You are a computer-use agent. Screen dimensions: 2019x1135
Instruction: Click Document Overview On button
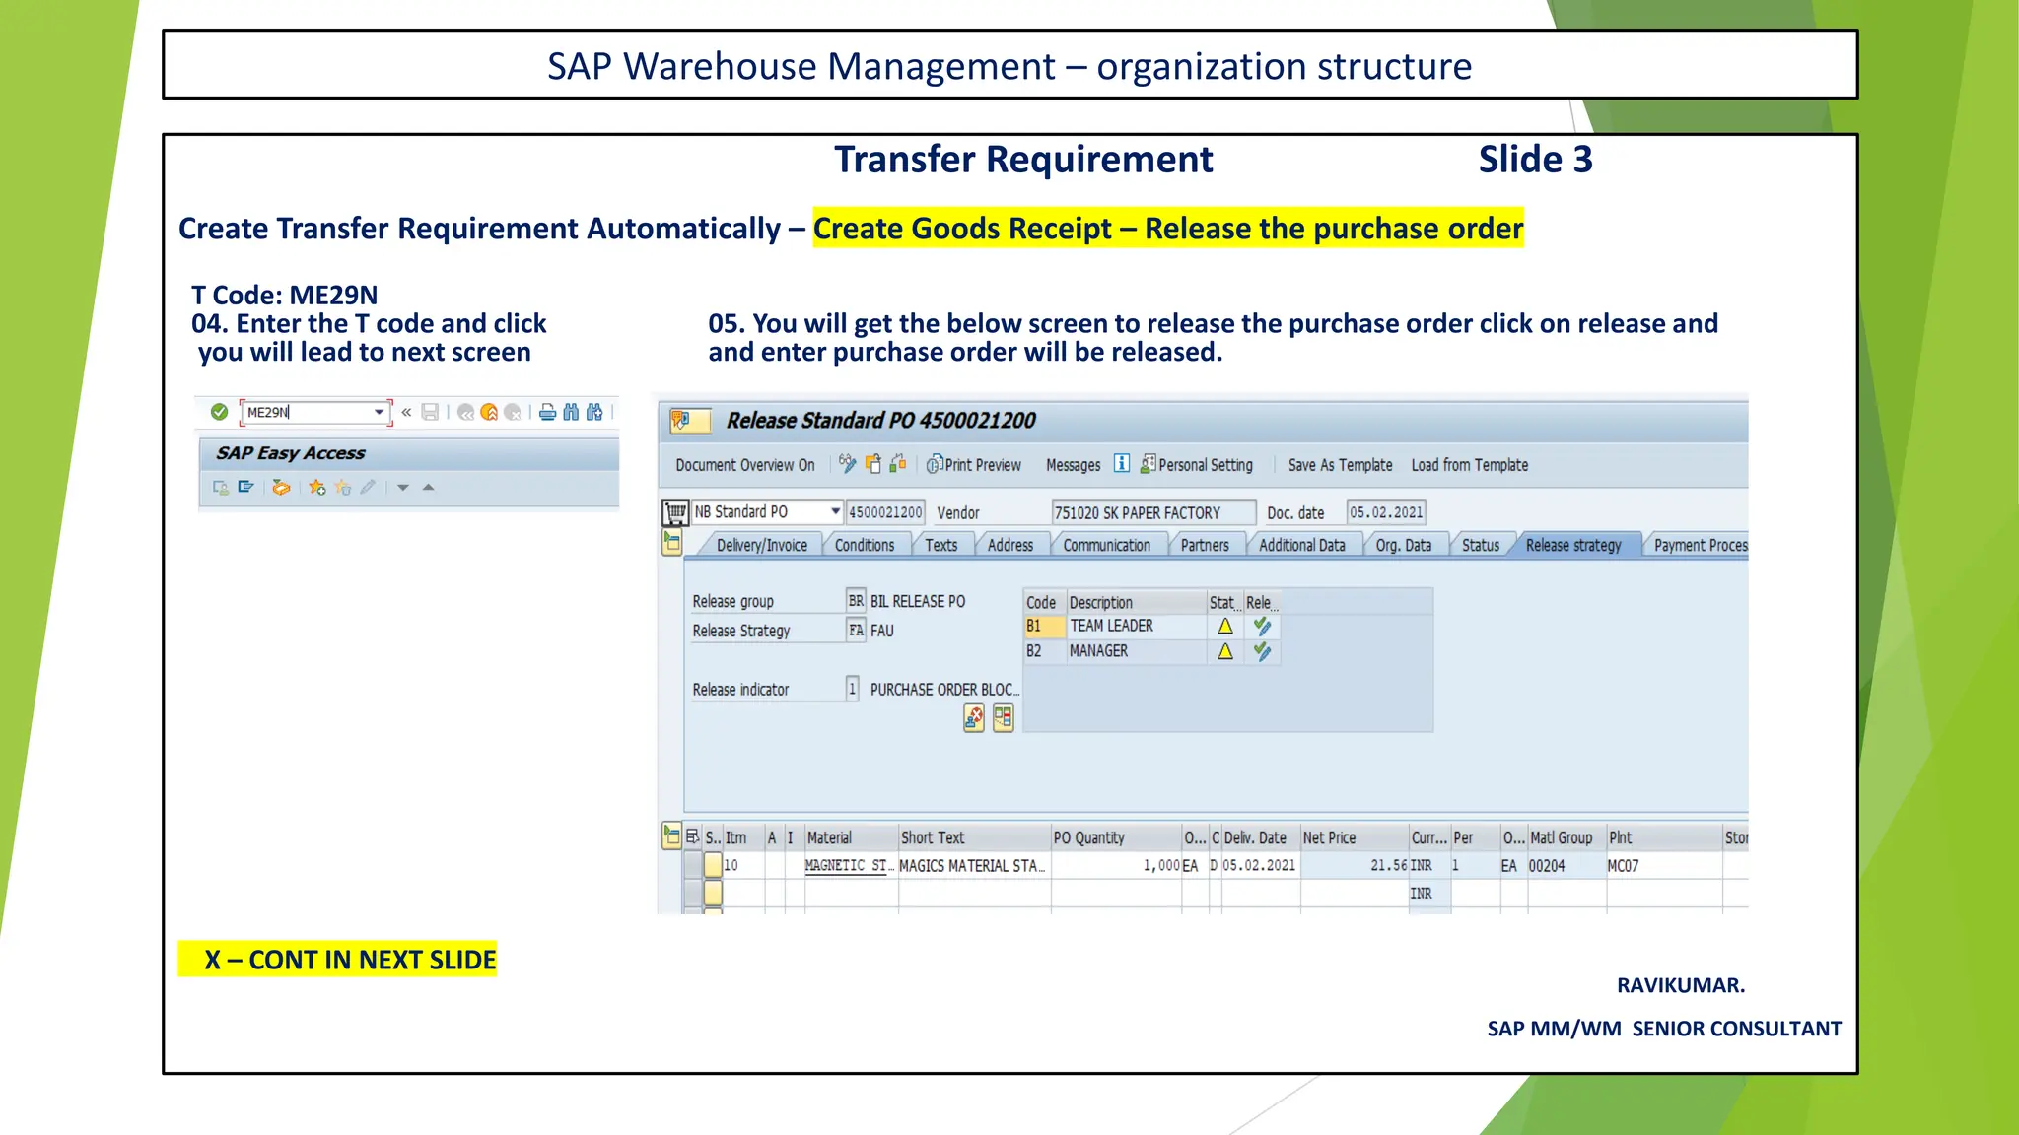(x=745, y=465)
